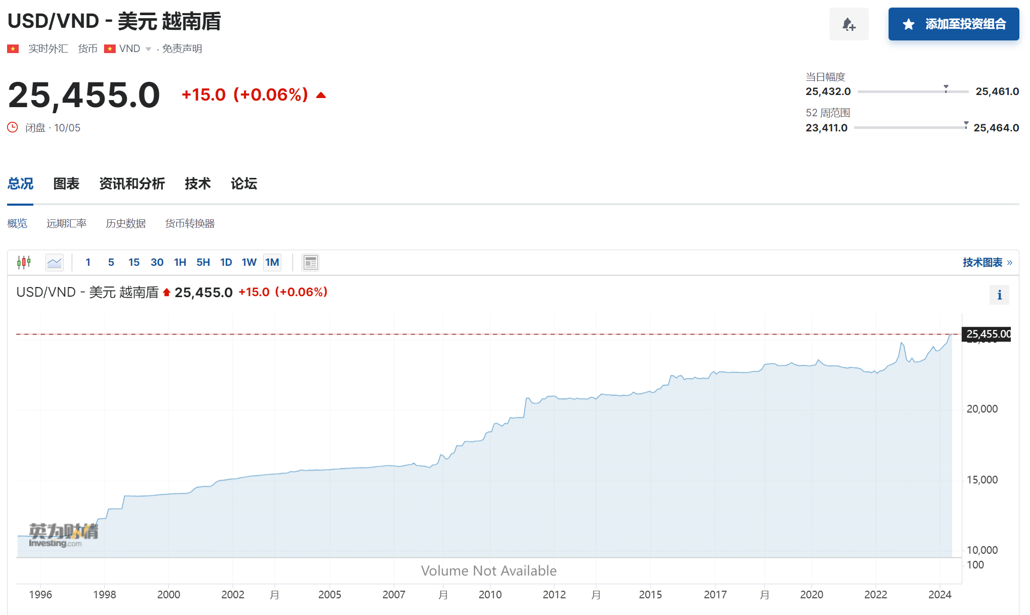The height and width of the screenshot is (615, 1030).
Task: Click the news overlay icon in chart toolbar
Action: (x=310, y=262)
